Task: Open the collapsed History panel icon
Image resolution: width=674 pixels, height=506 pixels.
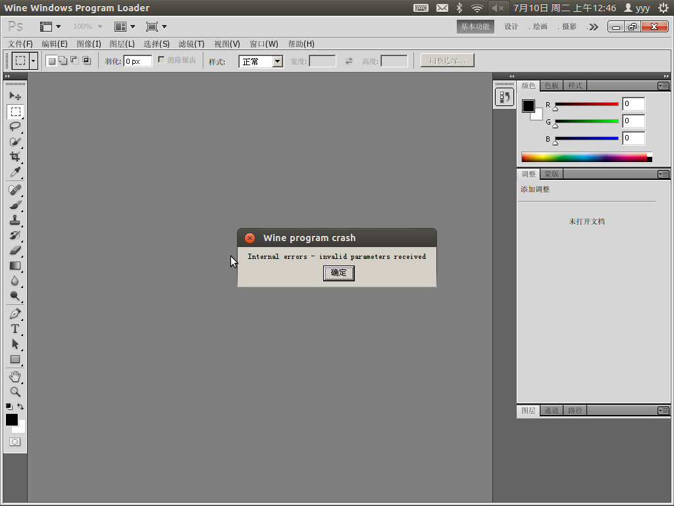Action: (x=504, y=97)
